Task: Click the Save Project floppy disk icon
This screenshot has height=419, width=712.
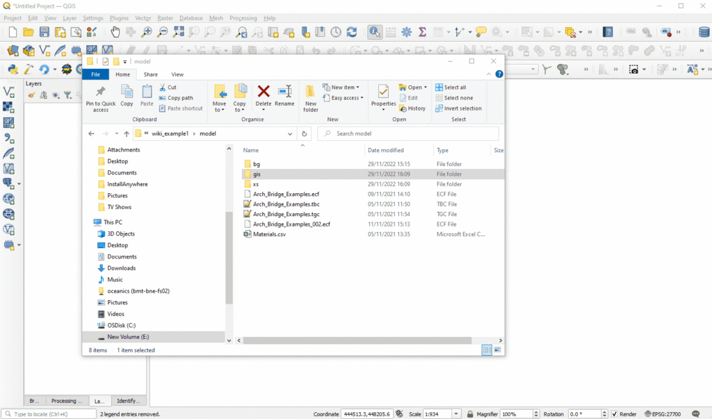Action: tap(44, 32)
